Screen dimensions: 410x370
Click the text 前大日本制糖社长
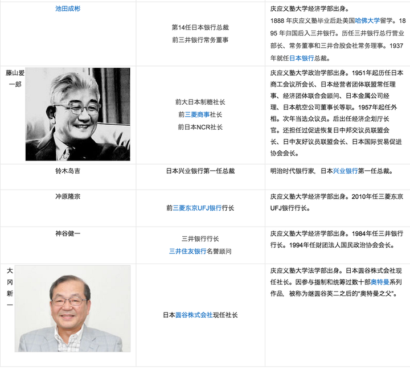pyautogui.click(x=200, y=102)
